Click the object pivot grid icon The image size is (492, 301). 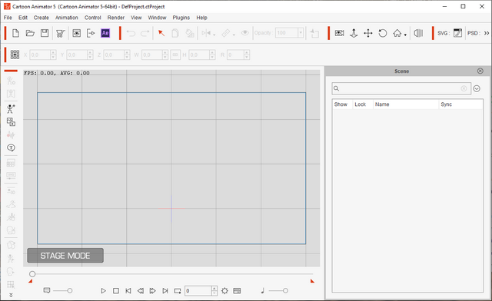(x=15, y=55)
